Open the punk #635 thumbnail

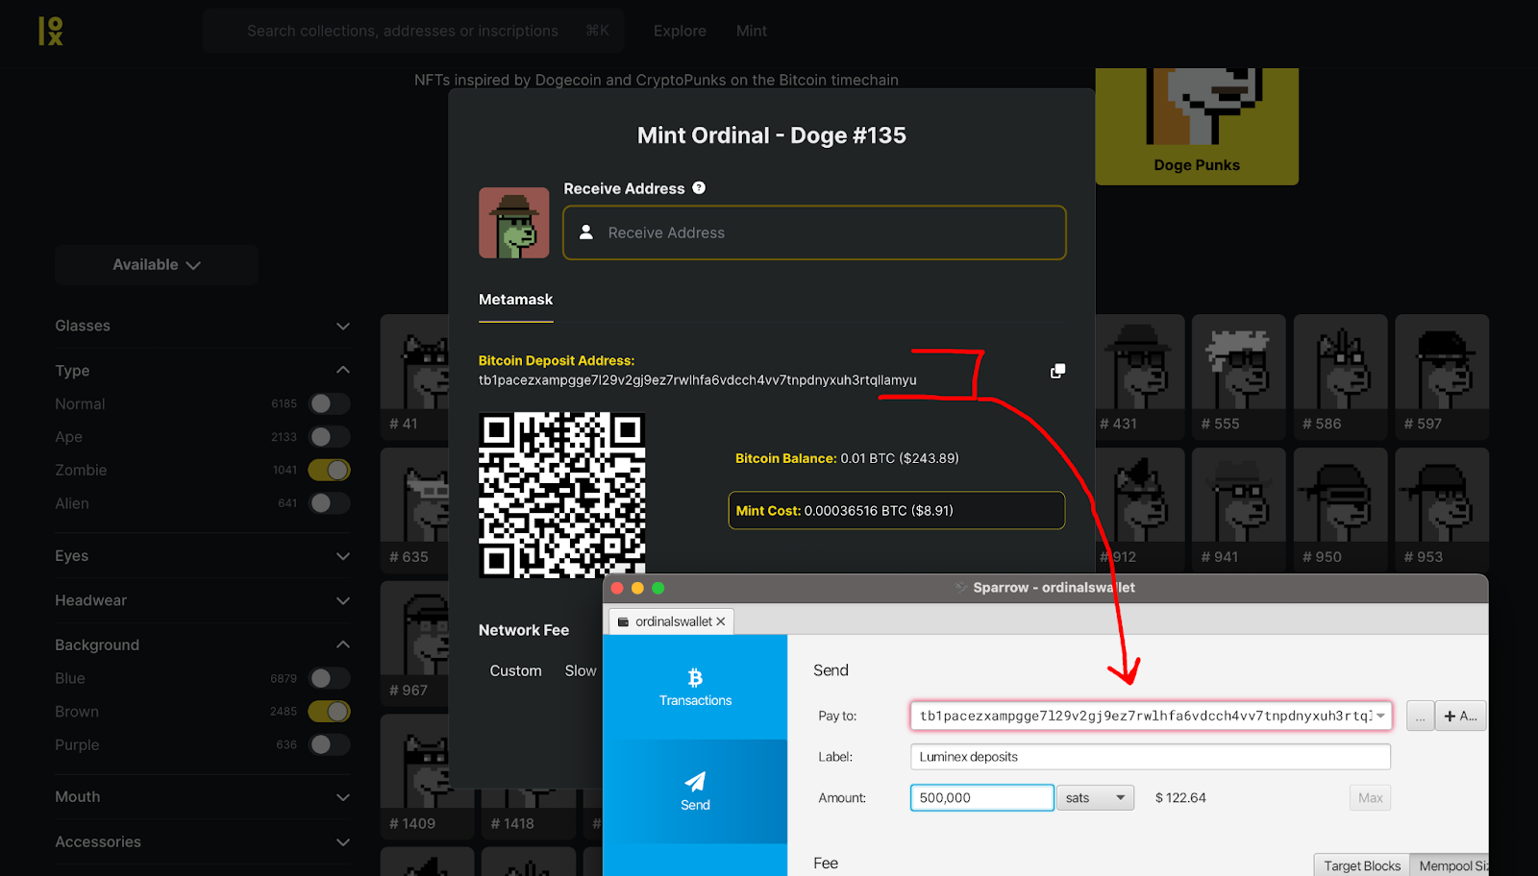click(414, 510)
